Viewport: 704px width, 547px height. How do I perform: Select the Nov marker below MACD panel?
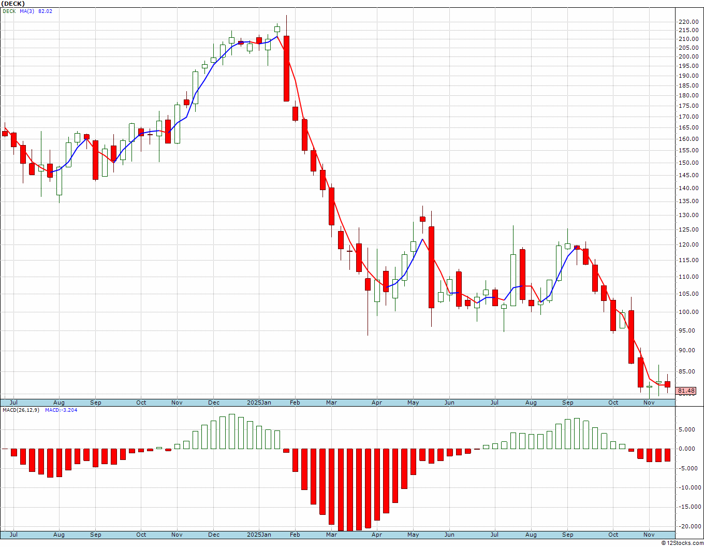(x=649, y=535)
